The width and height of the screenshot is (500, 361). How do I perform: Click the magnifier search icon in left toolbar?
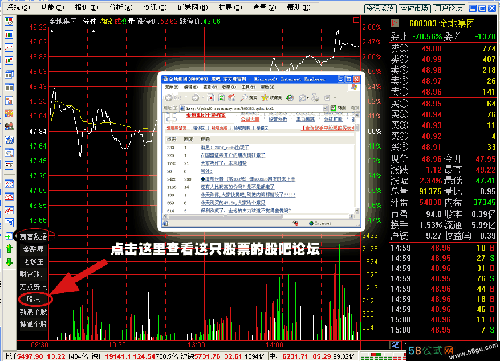coord(9,153)
